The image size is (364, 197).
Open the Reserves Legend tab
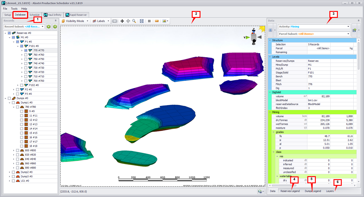pos(290,191)
